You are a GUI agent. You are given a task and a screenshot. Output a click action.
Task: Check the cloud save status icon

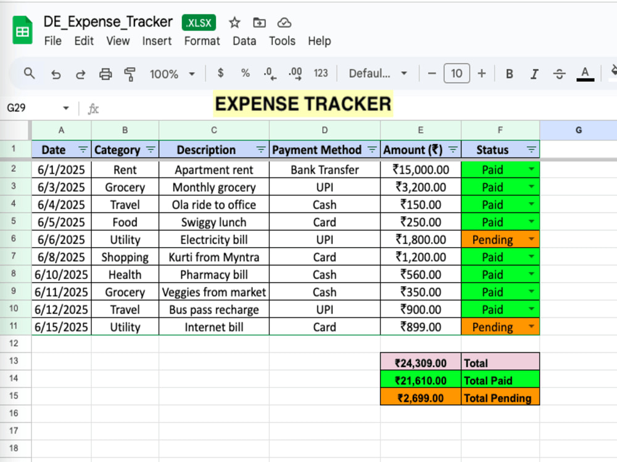point(284,23)
